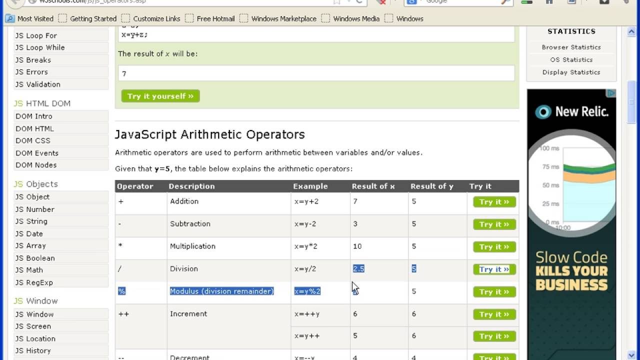The width and height of the screenshot is (640, 360).
Task: Open the JS Array sidebar link
Action: (x=61, y=246)
